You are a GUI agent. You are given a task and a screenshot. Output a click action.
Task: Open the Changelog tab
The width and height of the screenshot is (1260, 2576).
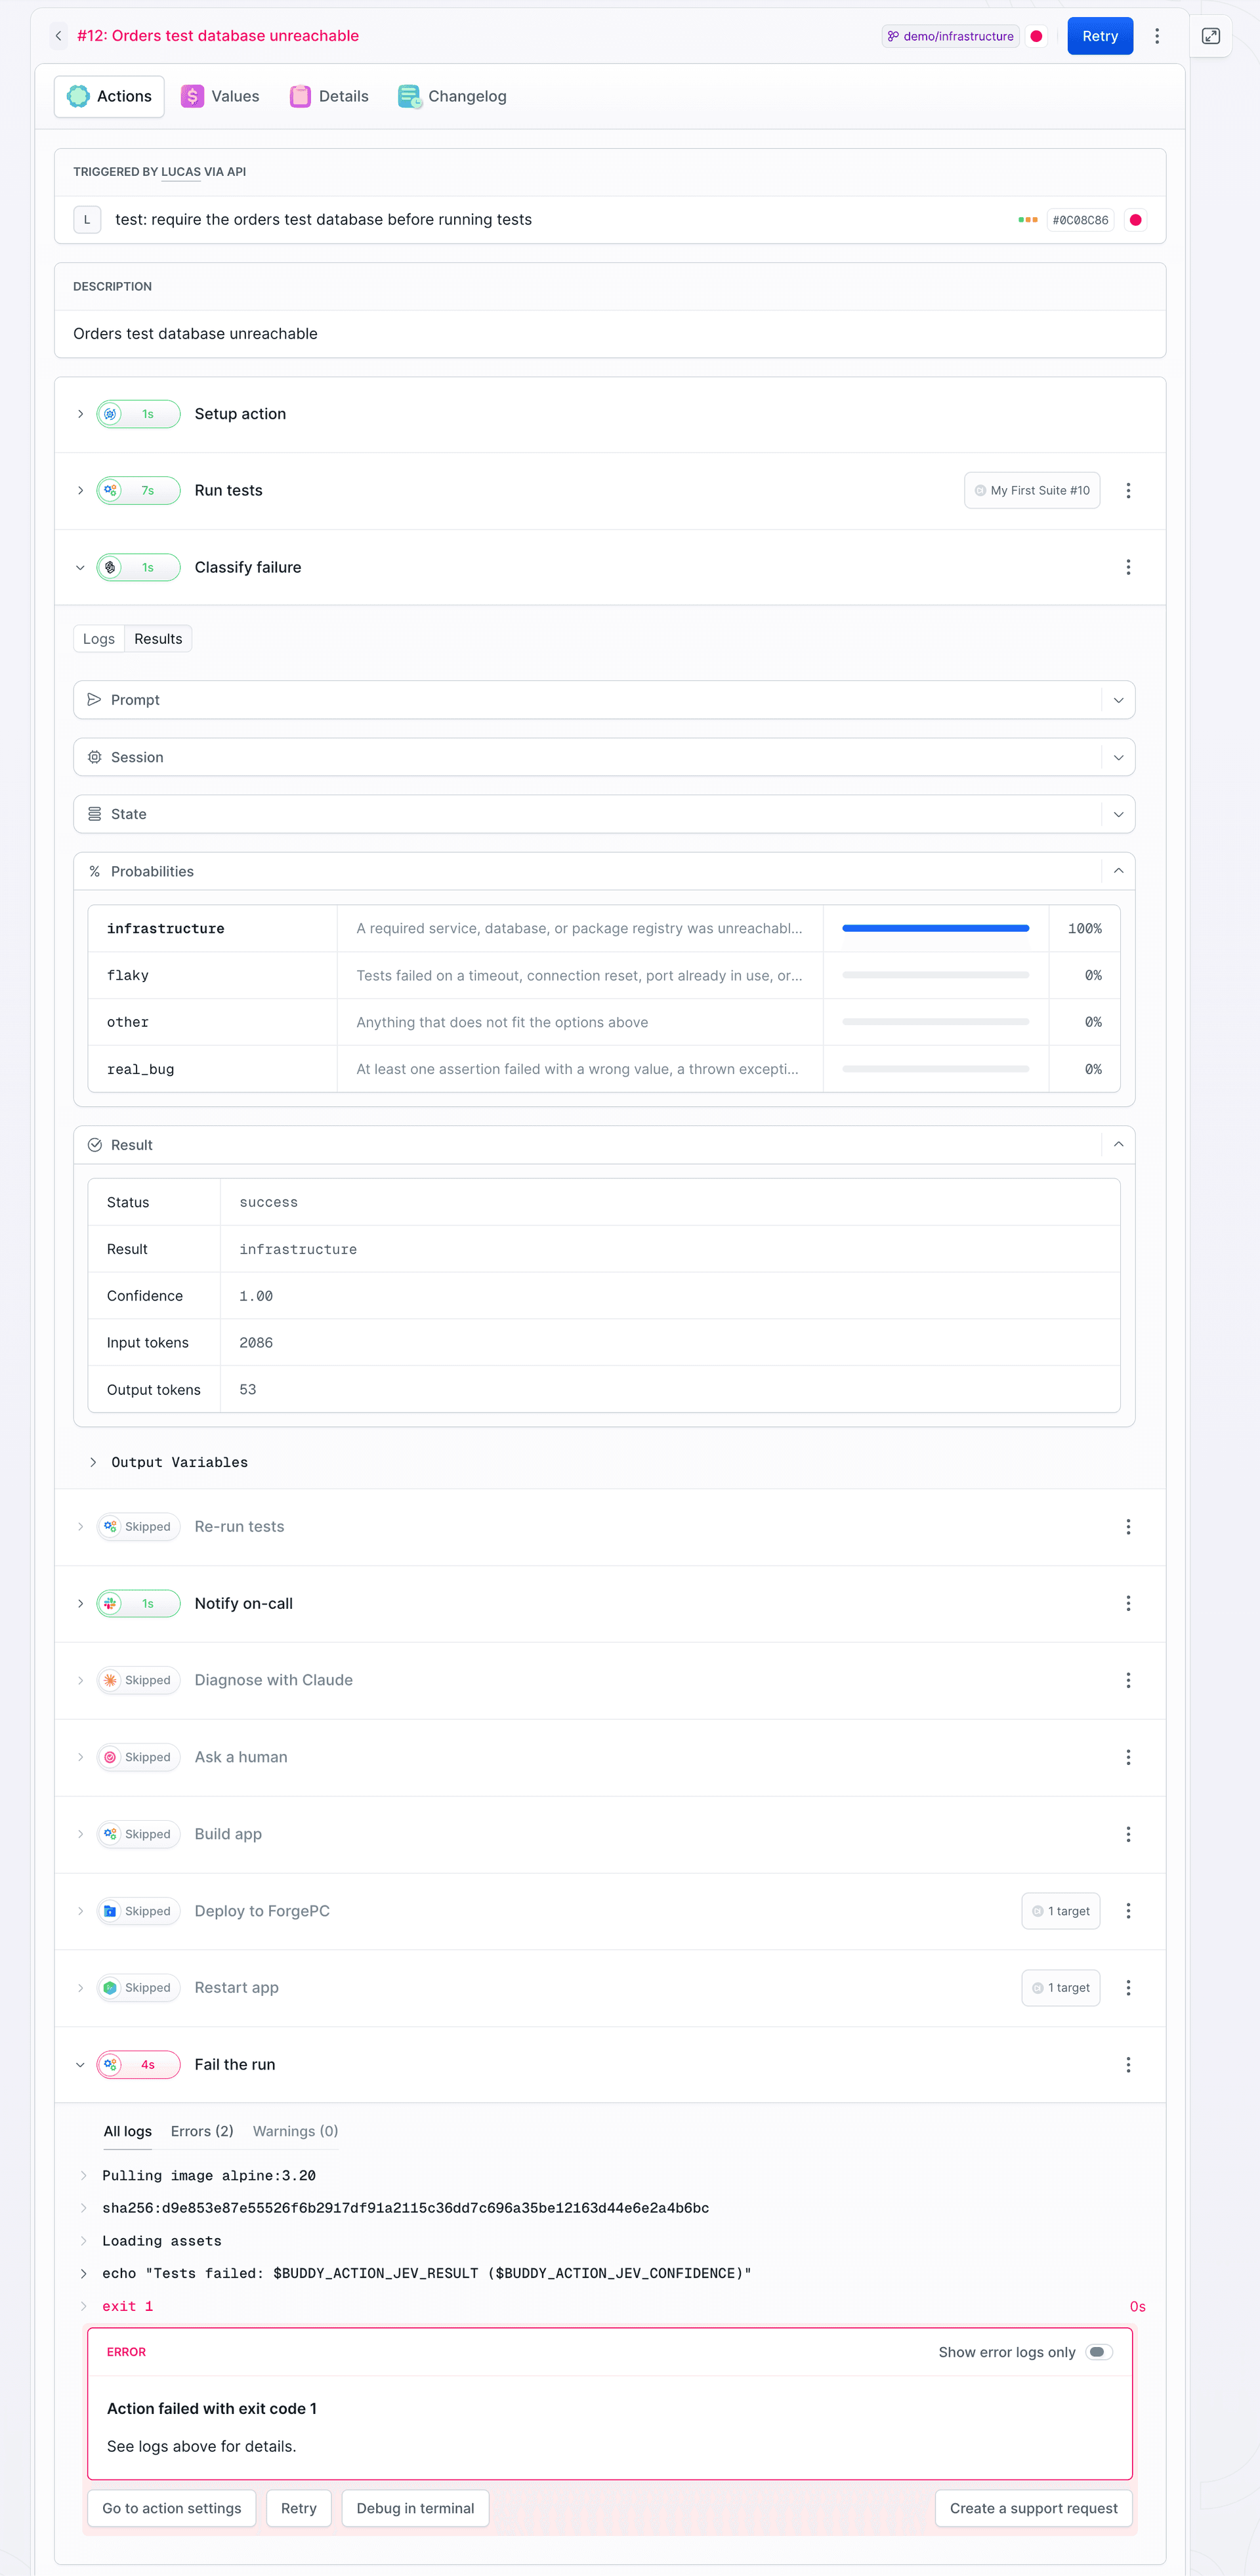(452, 96)
